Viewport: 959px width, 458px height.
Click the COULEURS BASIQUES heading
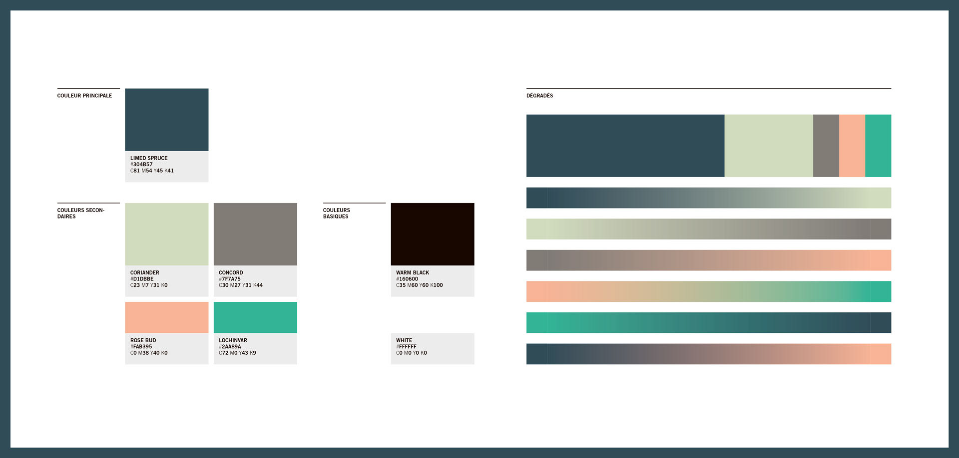[337, 214]
